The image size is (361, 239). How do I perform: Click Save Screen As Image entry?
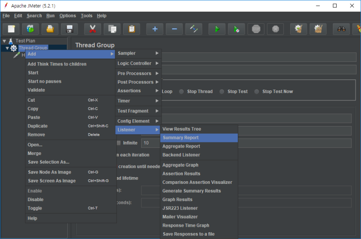[x=70, y=181]
